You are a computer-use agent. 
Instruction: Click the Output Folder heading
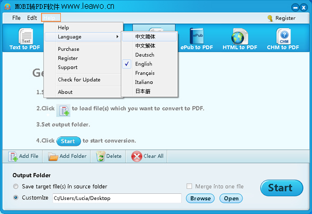(x=31, y=175)
